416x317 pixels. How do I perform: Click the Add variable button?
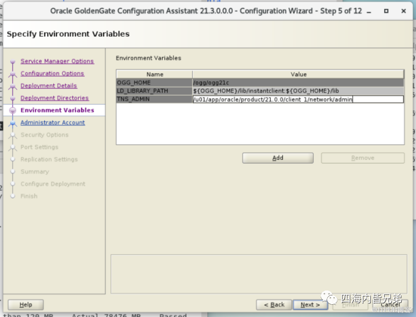pyautogui.click(x=278, y=158)
